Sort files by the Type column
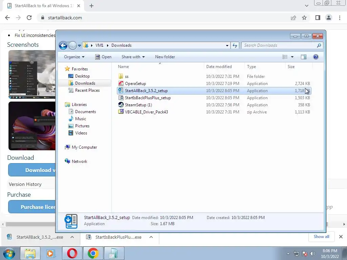 pyautogui.click(x=265, y=67)
